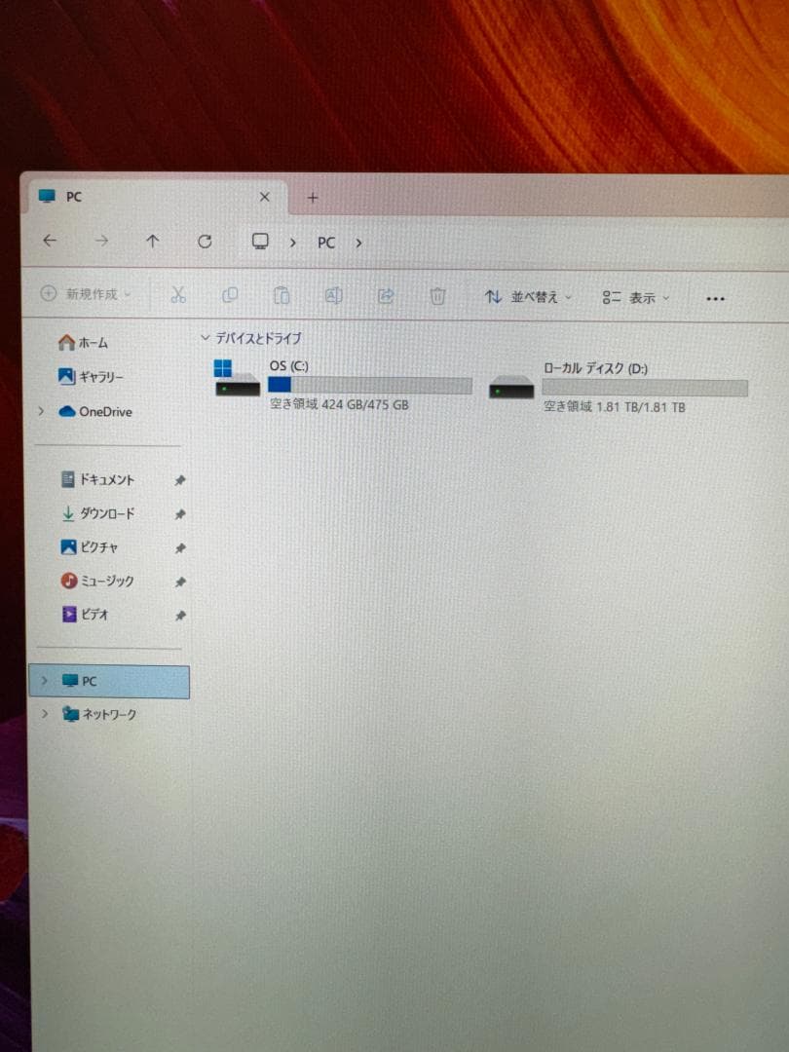This screenshot has width=789, height=1052.
Task: Select the PC tab
Action: pyautogui.click(x=74, y=197)
